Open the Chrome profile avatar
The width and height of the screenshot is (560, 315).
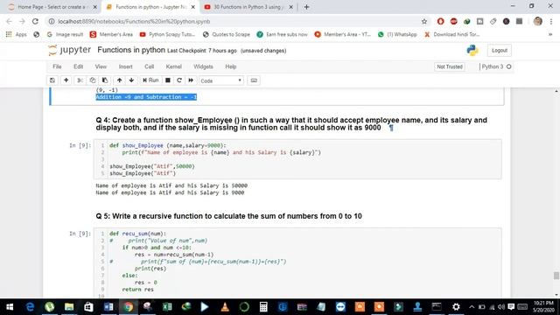click(538, 21)
